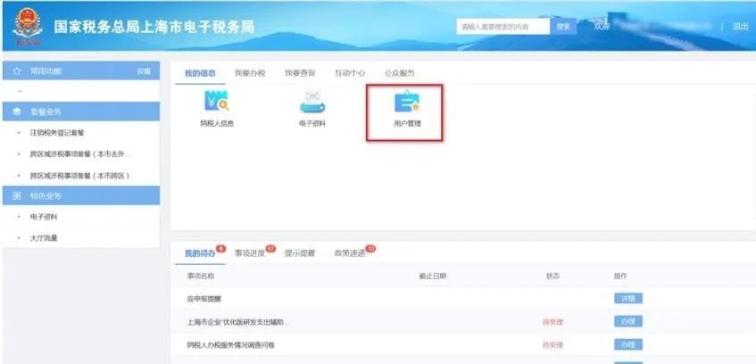Viewport: 756px width, 364px height.
Task: Select the 事项进度 tab
Action: (250, 253)
